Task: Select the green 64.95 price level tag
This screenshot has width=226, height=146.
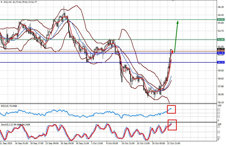Action: tap(221, 19)
